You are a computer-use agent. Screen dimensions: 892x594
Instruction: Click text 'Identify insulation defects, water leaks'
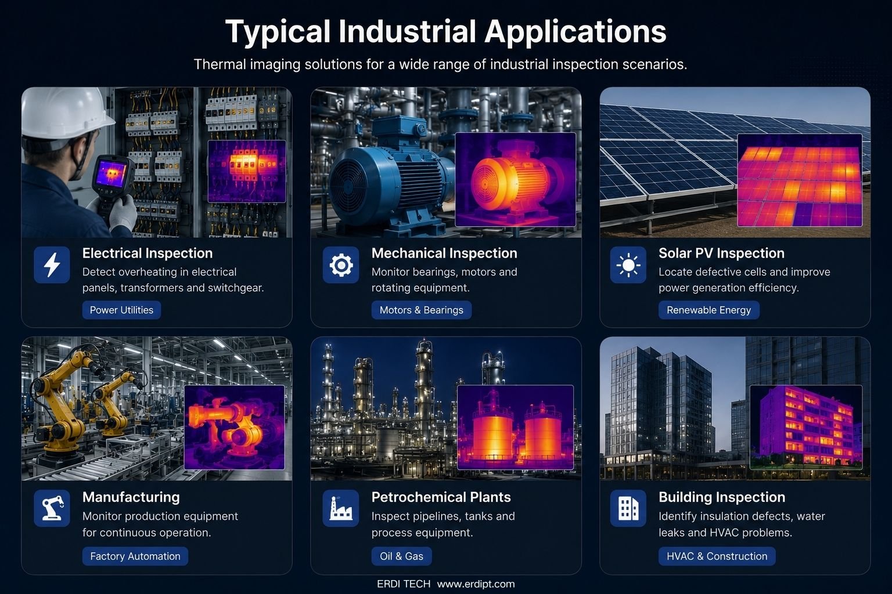742,524
